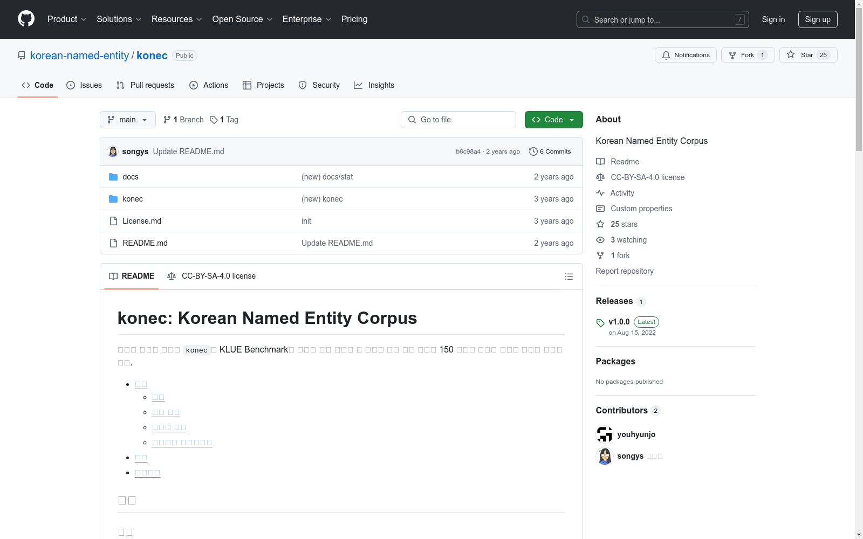Go to the Pricing page

click(x=354, y=19)
